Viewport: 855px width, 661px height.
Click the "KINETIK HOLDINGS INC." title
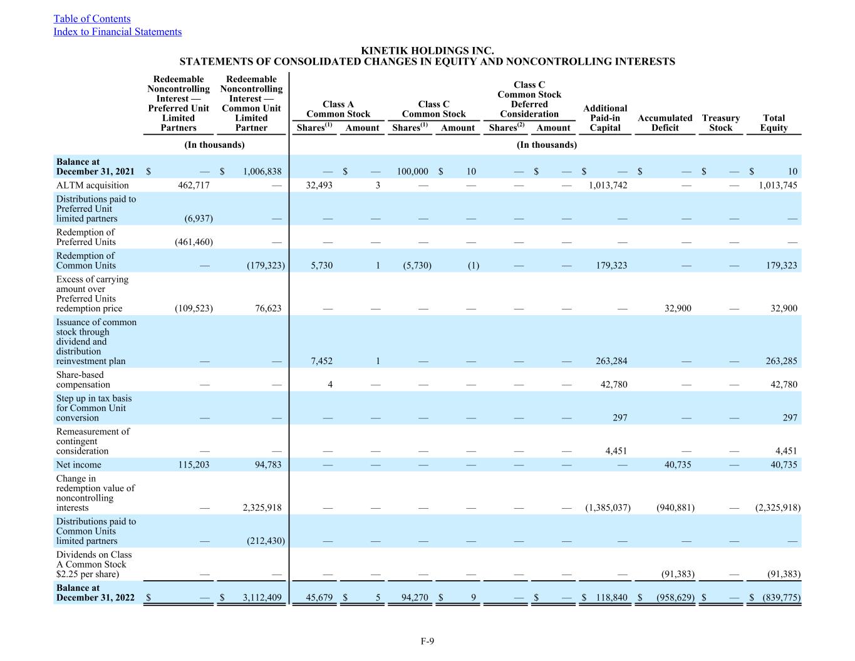click(427, 51)
